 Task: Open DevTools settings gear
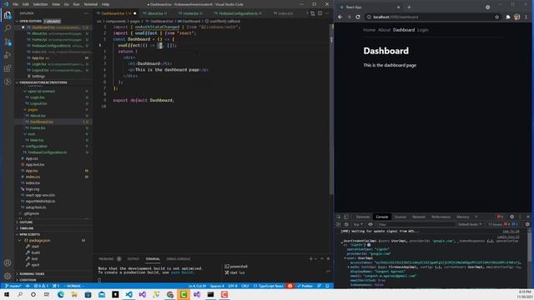point(511,217)
